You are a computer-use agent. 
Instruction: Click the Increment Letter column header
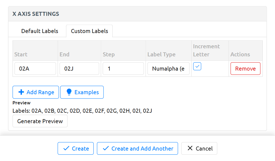206,50
